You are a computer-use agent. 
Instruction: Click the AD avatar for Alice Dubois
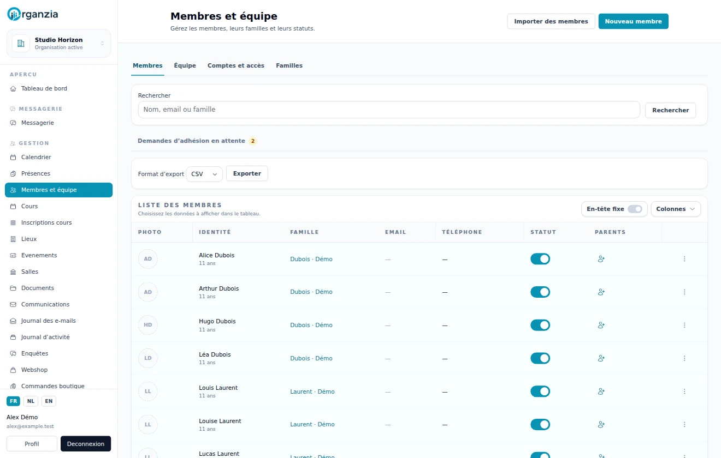[148, 259]
